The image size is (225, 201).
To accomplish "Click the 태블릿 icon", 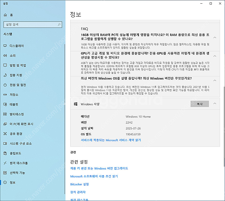I will (5, 104).
